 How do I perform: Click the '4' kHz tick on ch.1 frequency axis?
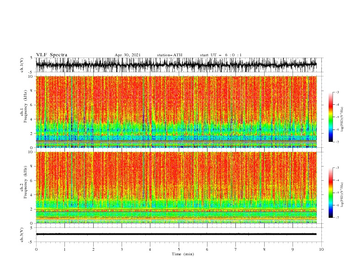point(32,119)
